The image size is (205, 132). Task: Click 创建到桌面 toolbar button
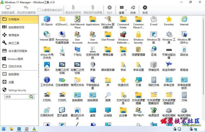click(8, 10)
